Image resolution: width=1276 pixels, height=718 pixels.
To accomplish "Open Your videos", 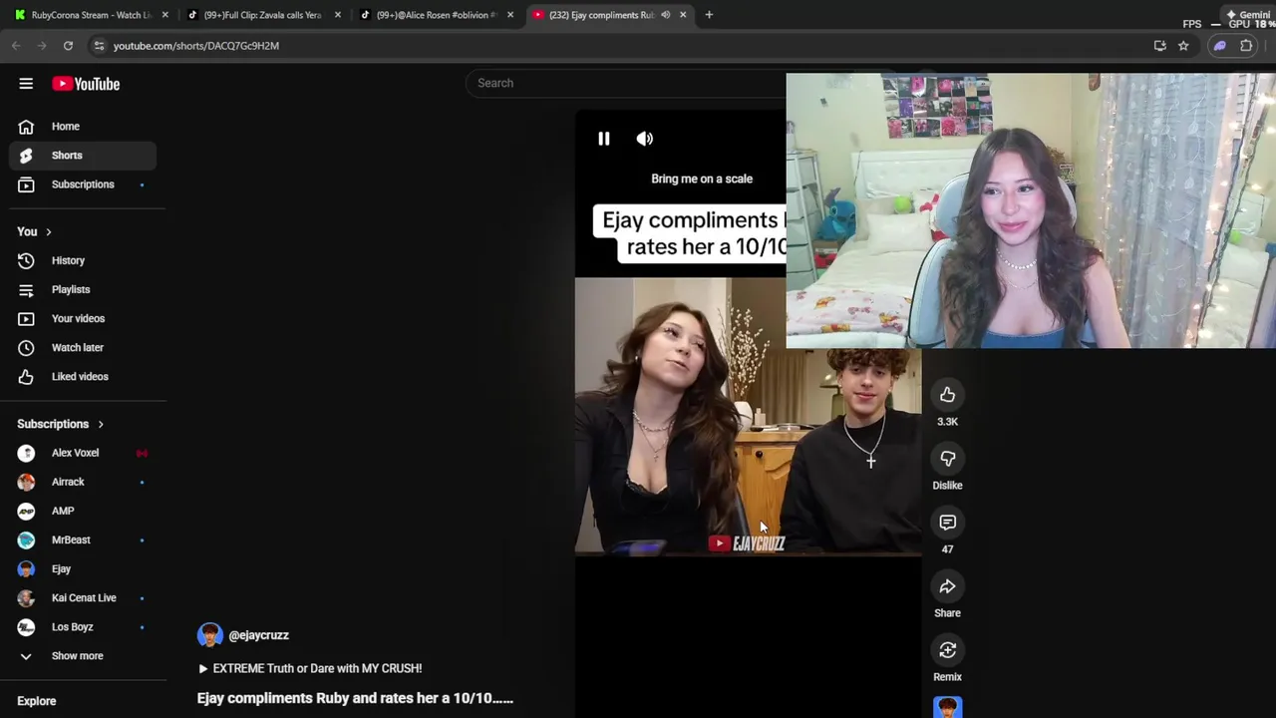I will point(83,318).
